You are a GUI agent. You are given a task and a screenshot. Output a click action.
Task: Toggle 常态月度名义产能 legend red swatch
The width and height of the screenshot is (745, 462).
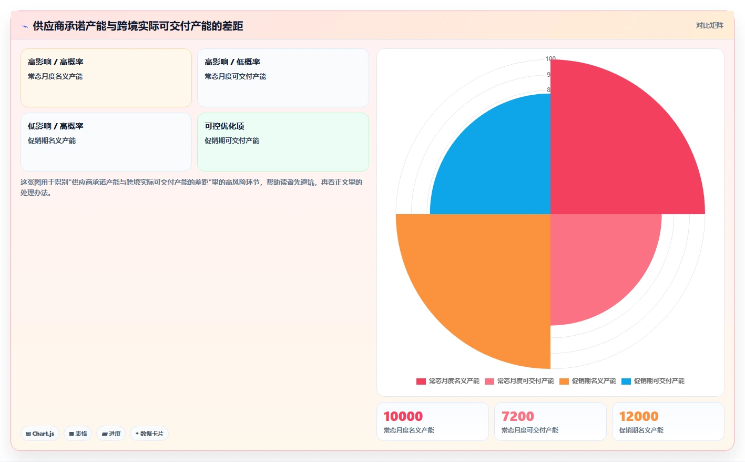tap(421, 381)
